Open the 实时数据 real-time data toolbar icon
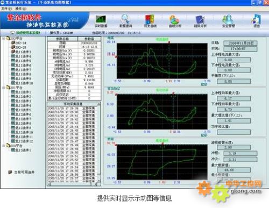This screenshot has height=208, width=269. (101, 21)
